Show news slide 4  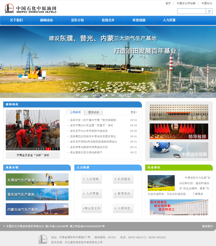[53, 149]
